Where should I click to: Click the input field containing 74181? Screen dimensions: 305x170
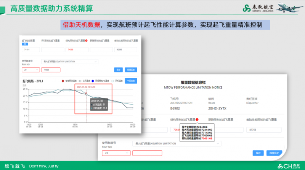pos(31,49)
